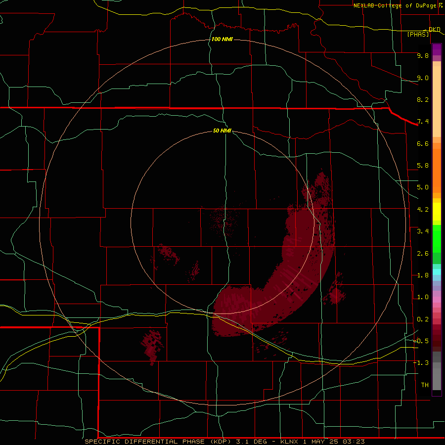Viewport: 445px width, 445px height.
Task: Click the 5.8 scale value
Action: [x=423, y=166]
